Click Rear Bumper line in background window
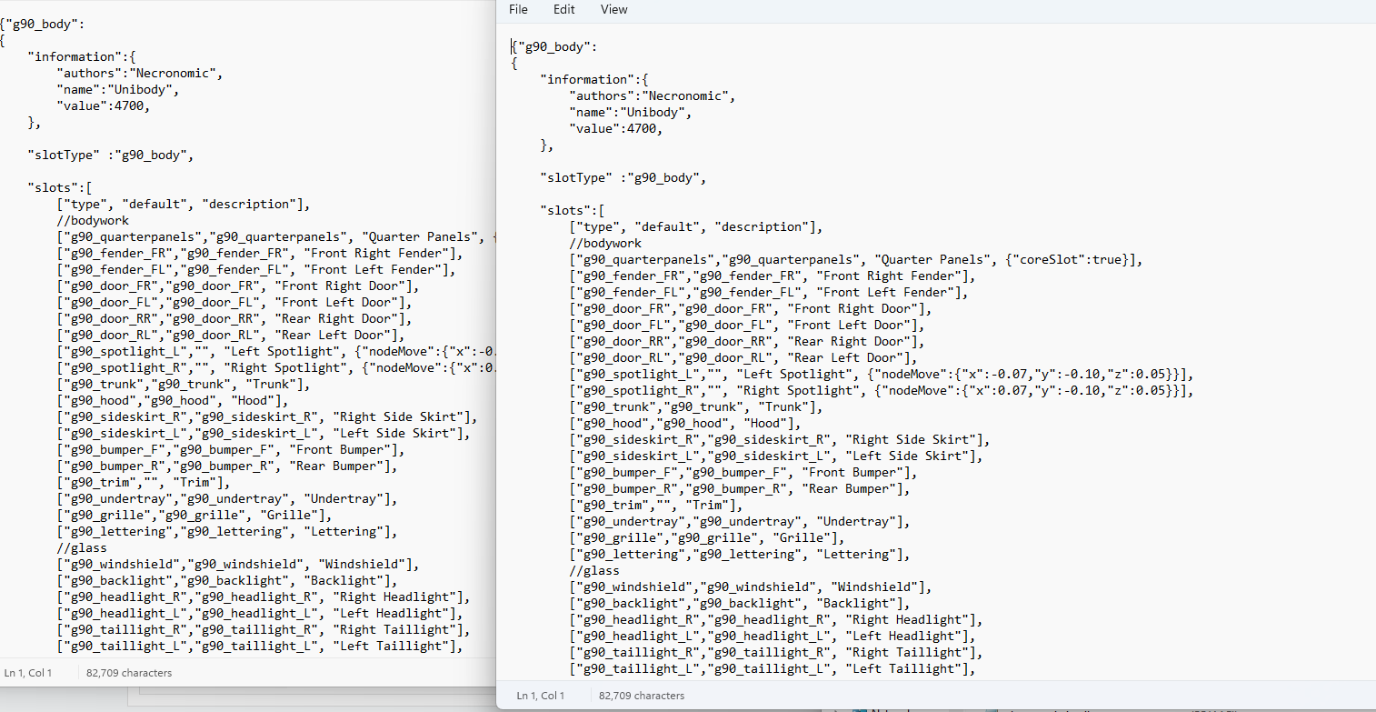 [x=228, y=466]
